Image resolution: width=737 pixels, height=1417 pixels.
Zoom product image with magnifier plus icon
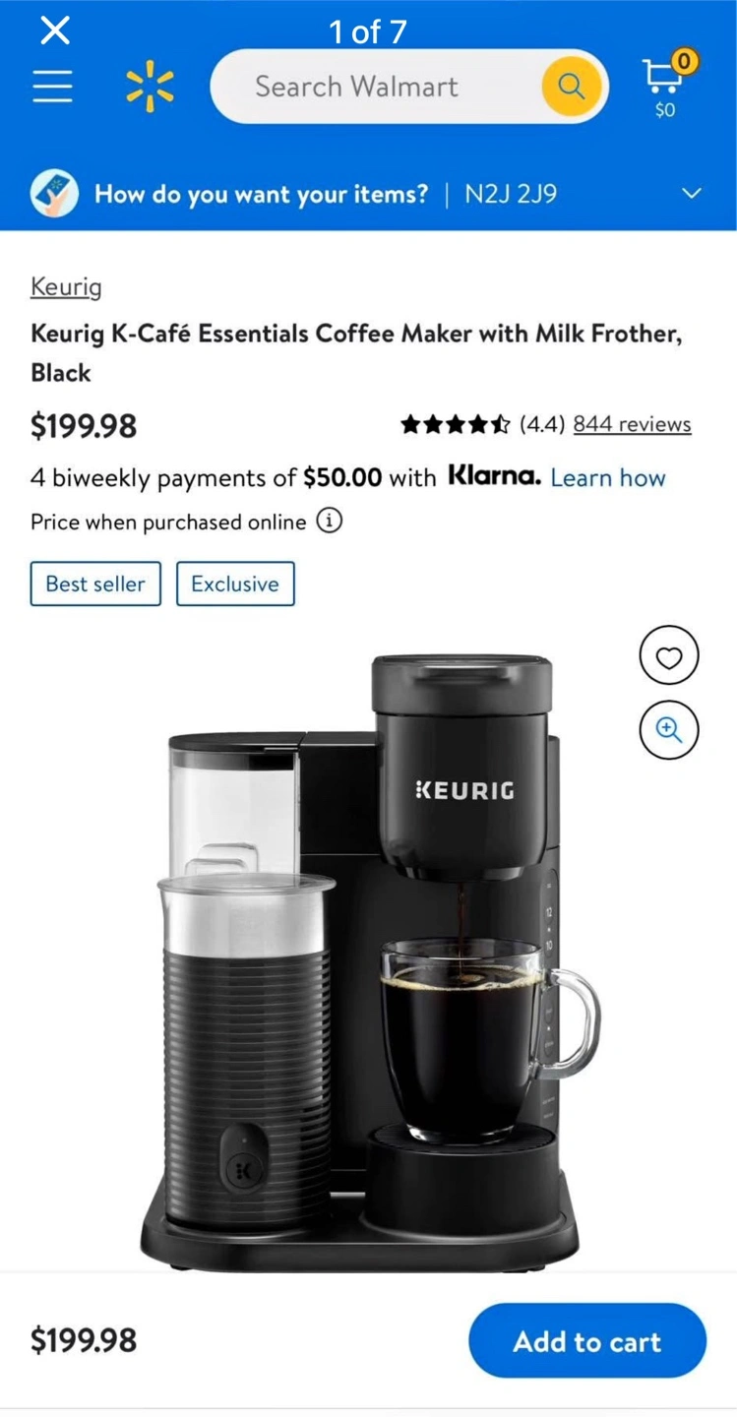pyautogui.click(x=669, y=730)
